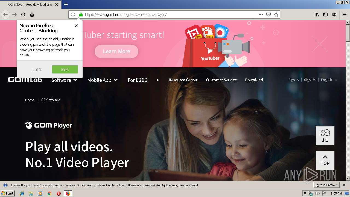Click scrollbar down arrow
This screenshot has height=197, width=350.
pos(348,178)
